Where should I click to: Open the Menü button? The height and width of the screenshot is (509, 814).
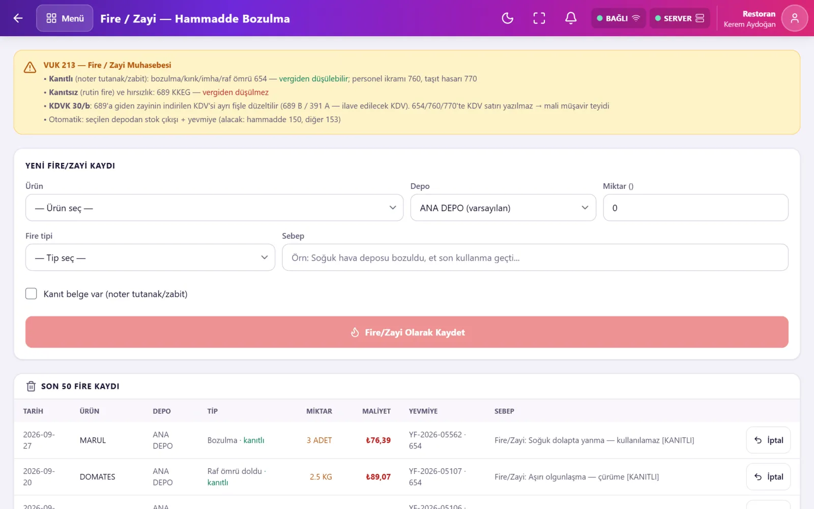tap(65, 18)
